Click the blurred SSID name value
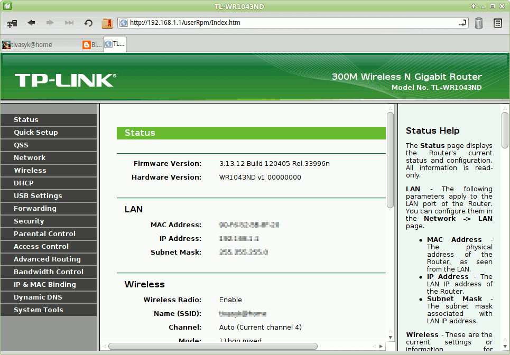 243,314
